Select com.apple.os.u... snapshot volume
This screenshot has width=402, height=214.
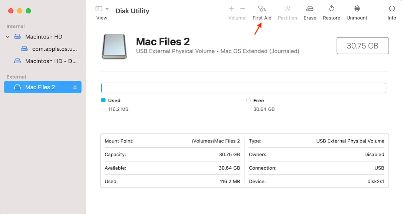pos(54,49)
